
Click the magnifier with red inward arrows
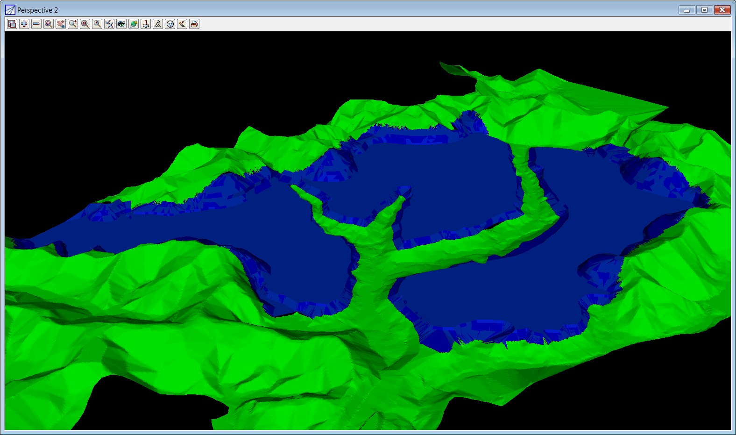[85, 24]
